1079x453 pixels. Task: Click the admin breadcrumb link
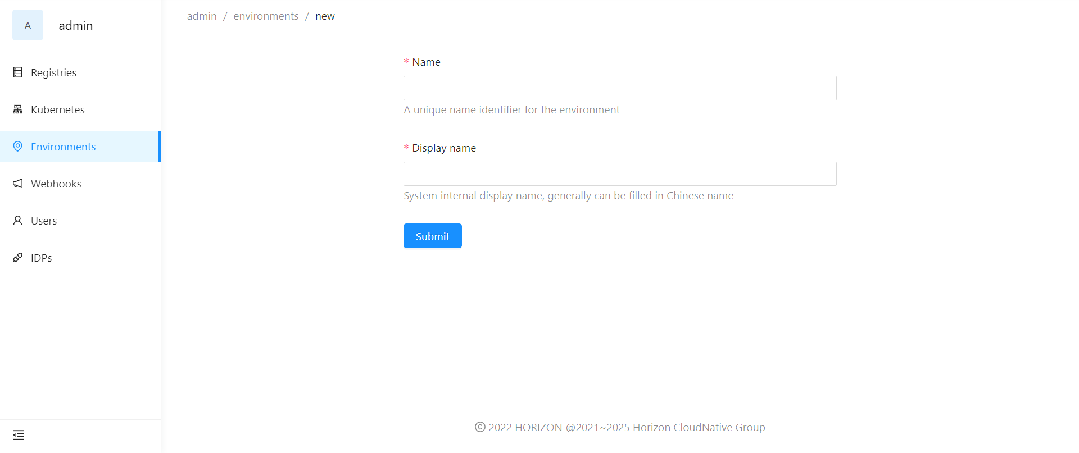point(202,16)
